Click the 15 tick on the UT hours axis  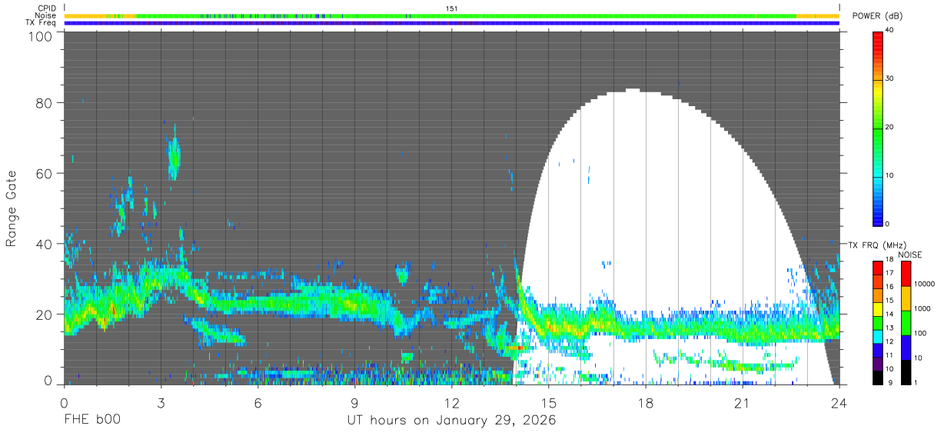point(549,402)
